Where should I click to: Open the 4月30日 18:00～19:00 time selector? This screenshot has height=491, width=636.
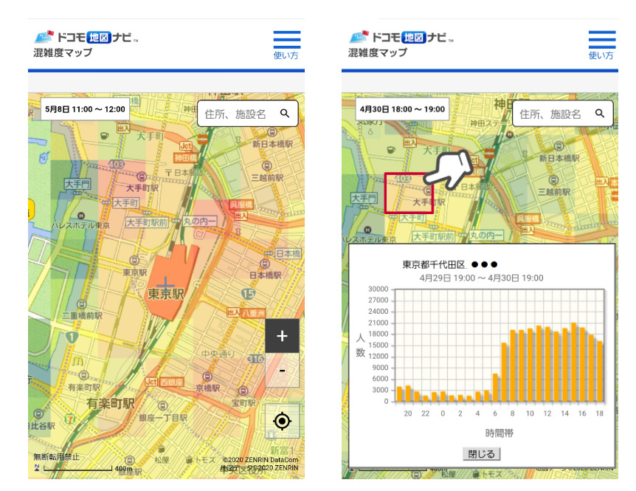[401, 109]
